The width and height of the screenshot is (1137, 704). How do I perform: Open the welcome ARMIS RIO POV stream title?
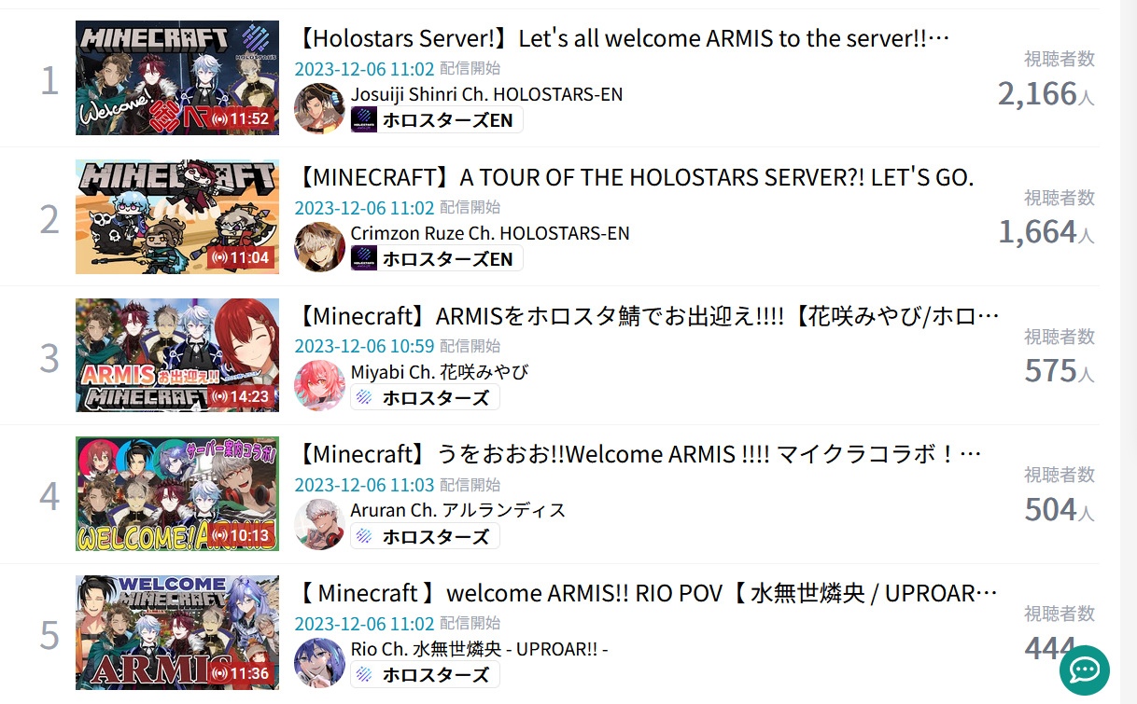(648, 593)
